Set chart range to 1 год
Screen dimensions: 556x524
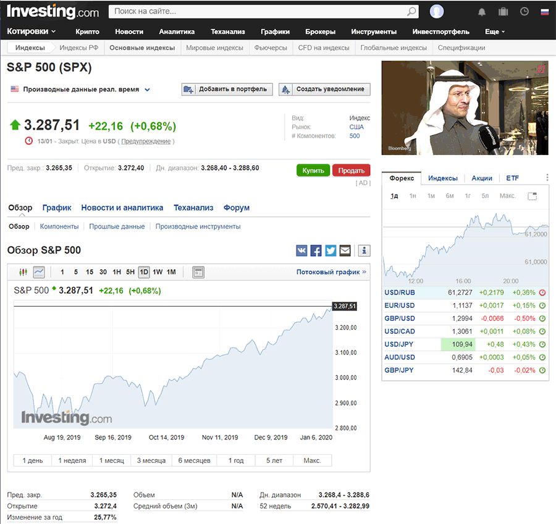click(x=236, y=460)
